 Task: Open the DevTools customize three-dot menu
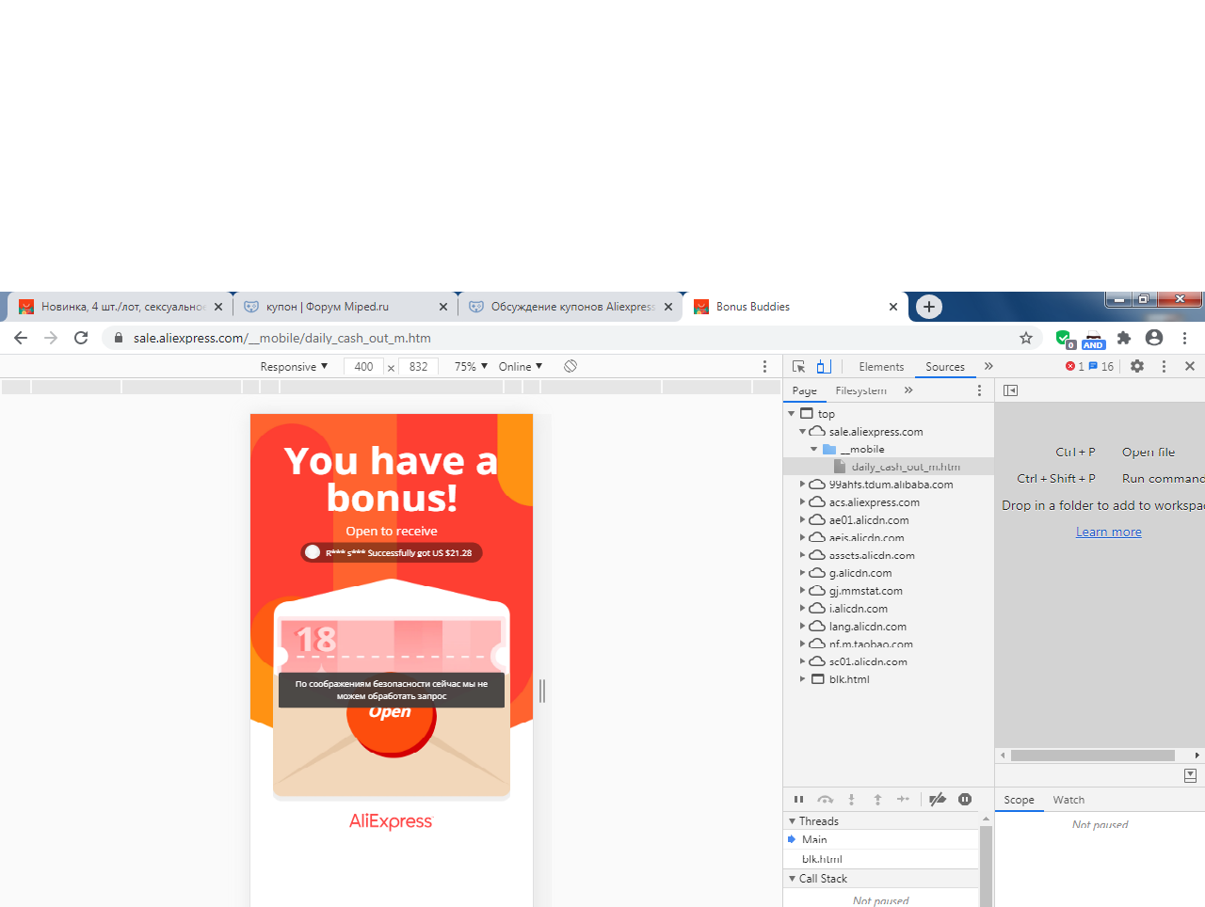click(x=1164, y=366)
